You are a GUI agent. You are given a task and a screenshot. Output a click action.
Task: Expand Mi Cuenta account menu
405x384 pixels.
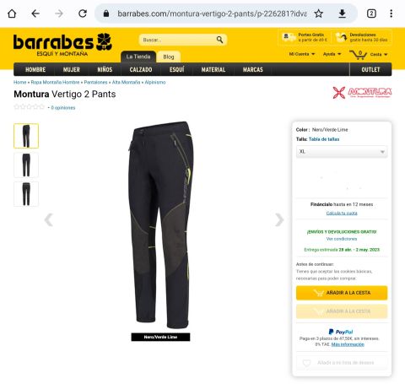(302, 54)
